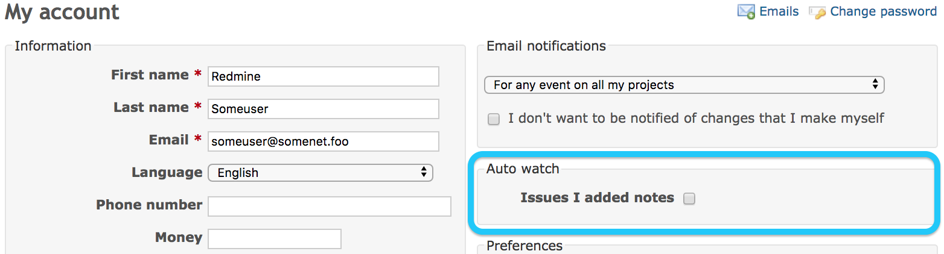The width and height of the screenshot is (944, 254).
Task: Click the empty Money input field
Action: tap(275, 239)
